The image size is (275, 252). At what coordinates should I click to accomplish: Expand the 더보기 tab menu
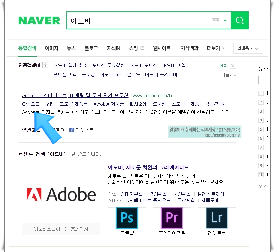point(216,48)
